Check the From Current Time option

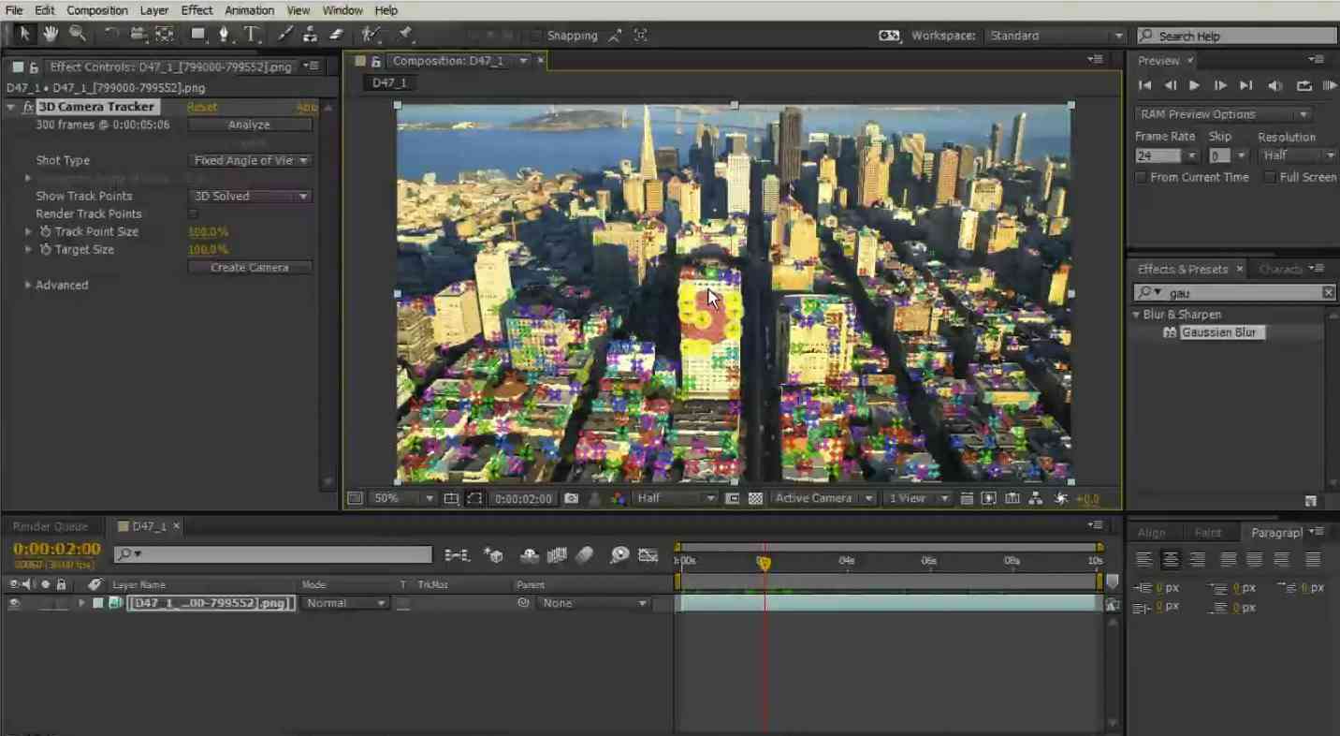[1141, 178]
